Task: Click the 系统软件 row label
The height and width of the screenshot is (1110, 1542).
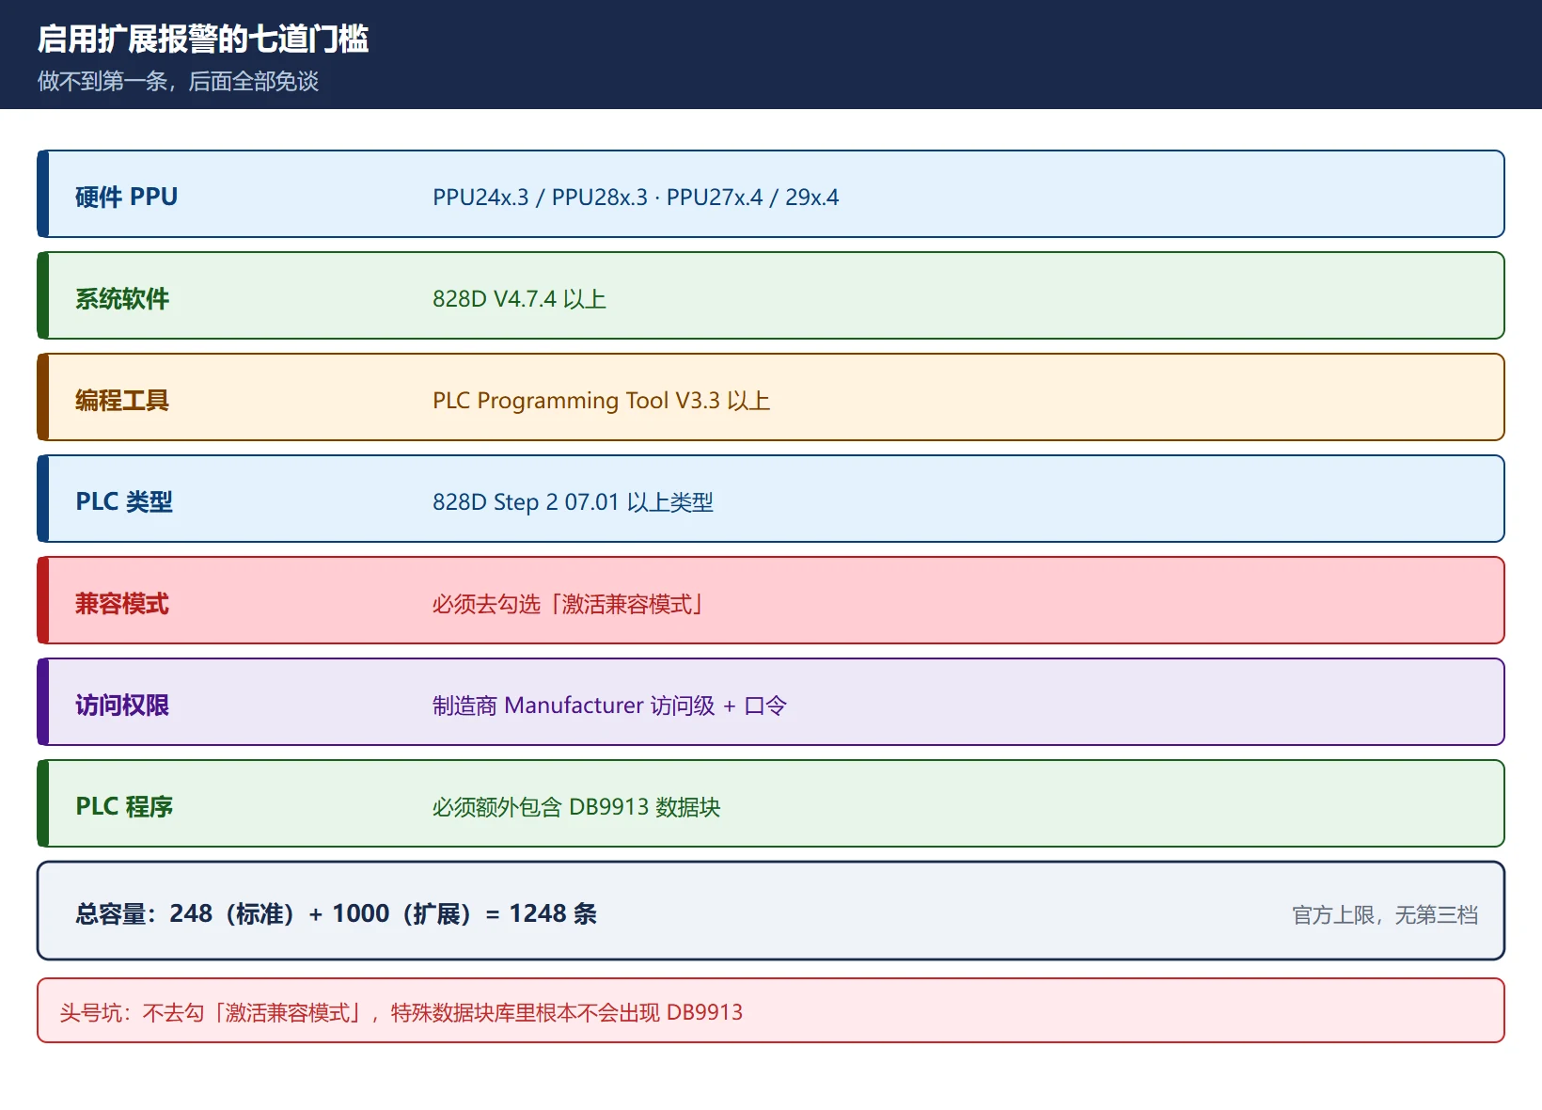Action: click(x=122, y=298)
